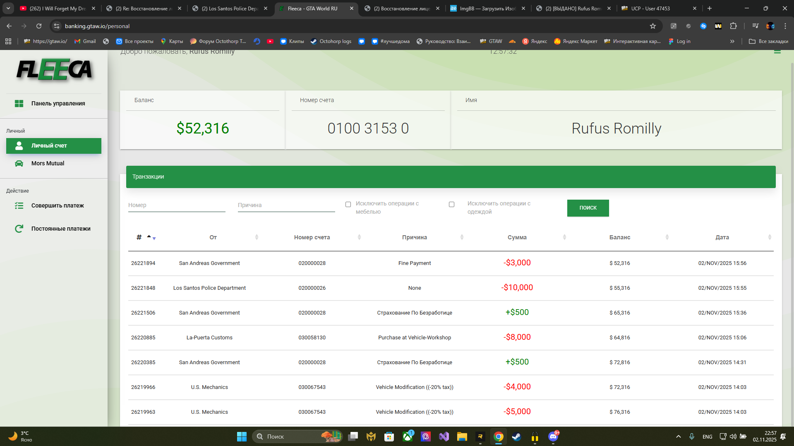Open the Xbox app from the taskbar
The height and width of the screenshot is (446, 794).
(x=408, y=436)
